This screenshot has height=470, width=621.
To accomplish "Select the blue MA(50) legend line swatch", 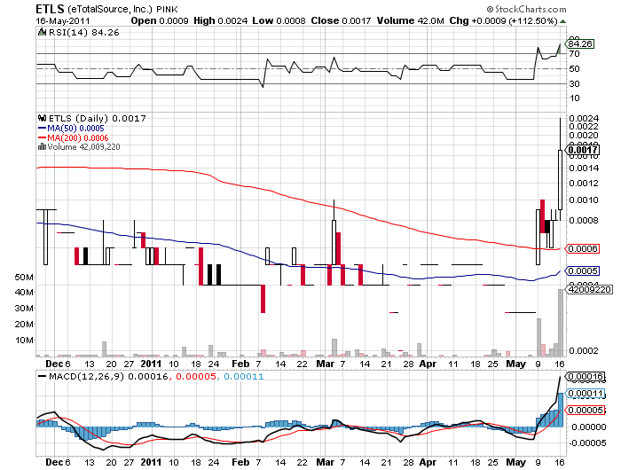I will tap(42, 129).
